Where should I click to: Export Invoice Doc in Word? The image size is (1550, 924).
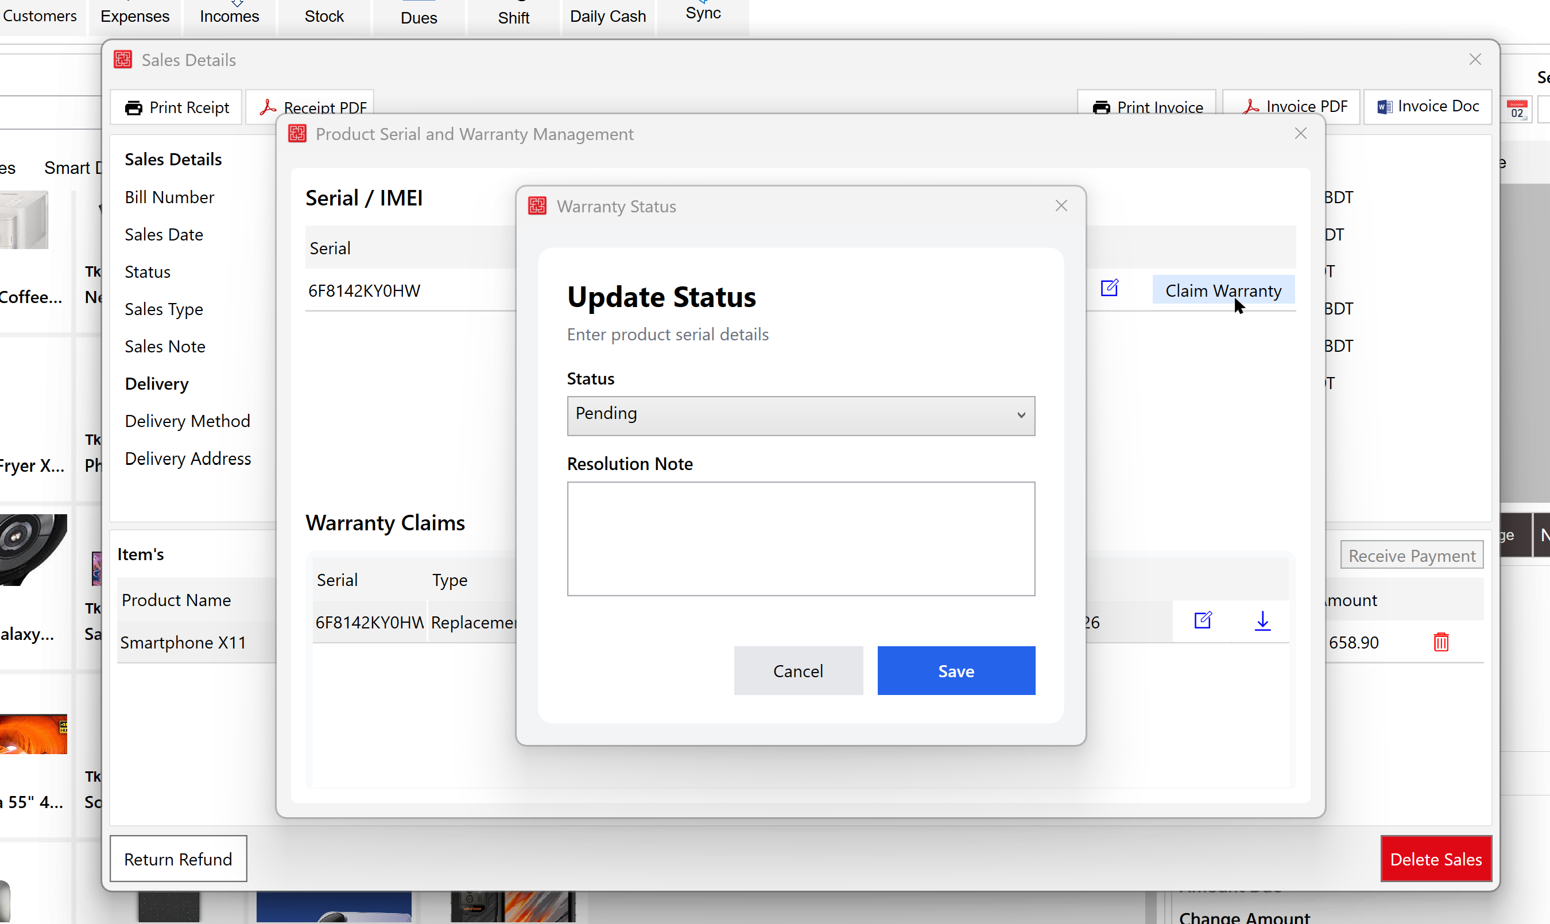(x=1427, y=107)
